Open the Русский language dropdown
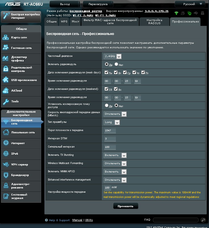 pyautogui.click(x=190, y=4)
